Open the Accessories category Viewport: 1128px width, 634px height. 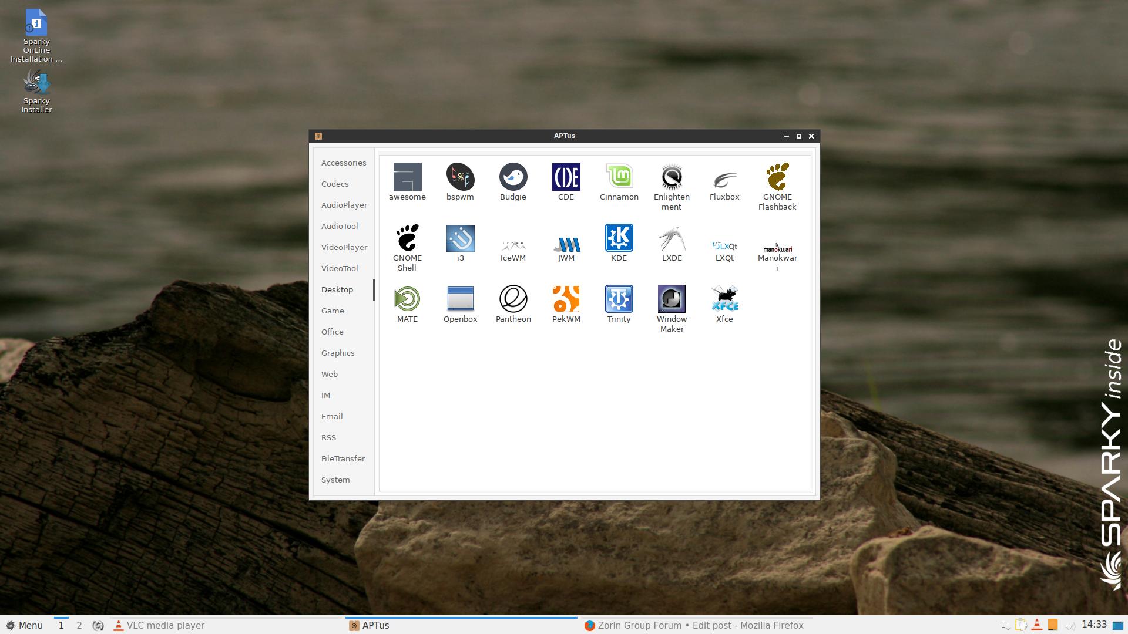tap(344, 163)
